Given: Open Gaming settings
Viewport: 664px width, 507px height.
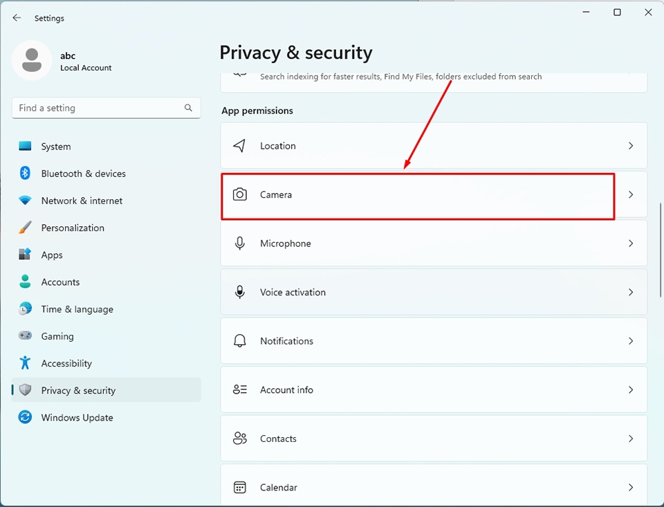Looking at the screenshot, I should tap(106, 336).
